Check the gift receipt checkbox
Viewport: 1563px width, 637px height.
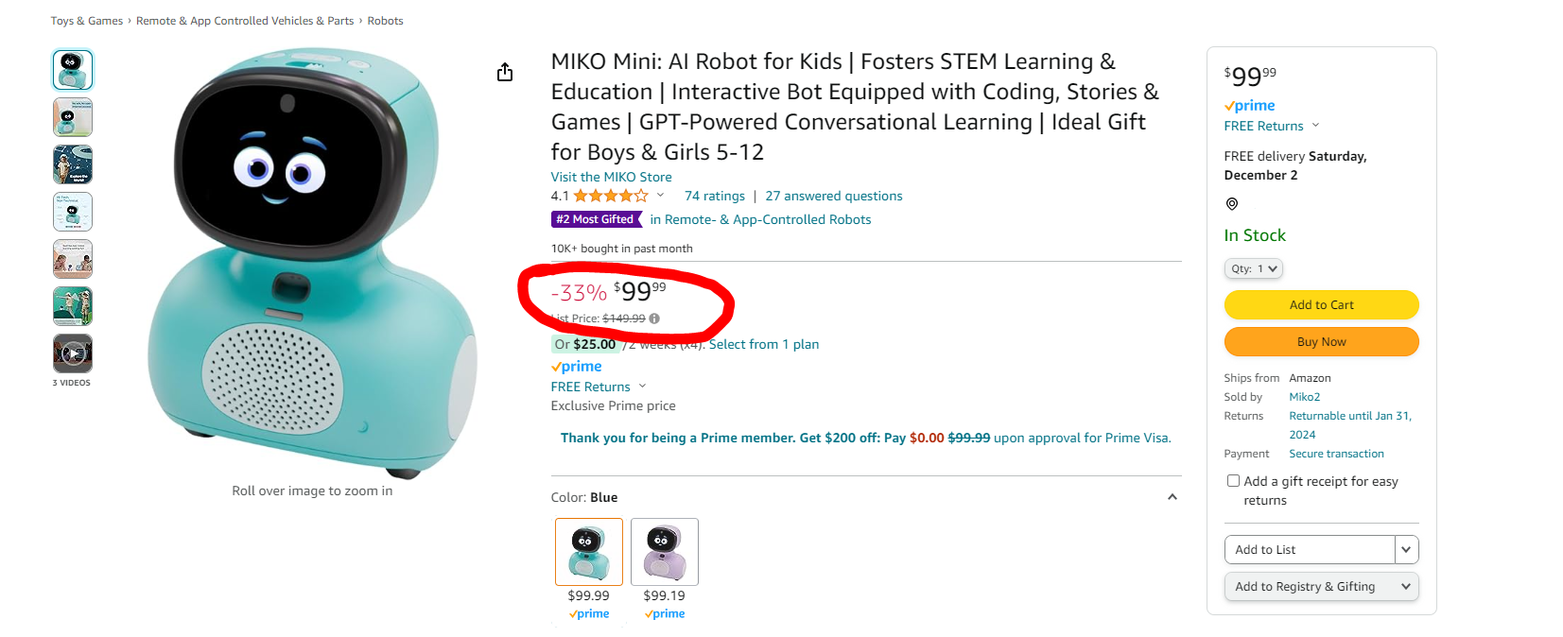(x=1233, y=481)
